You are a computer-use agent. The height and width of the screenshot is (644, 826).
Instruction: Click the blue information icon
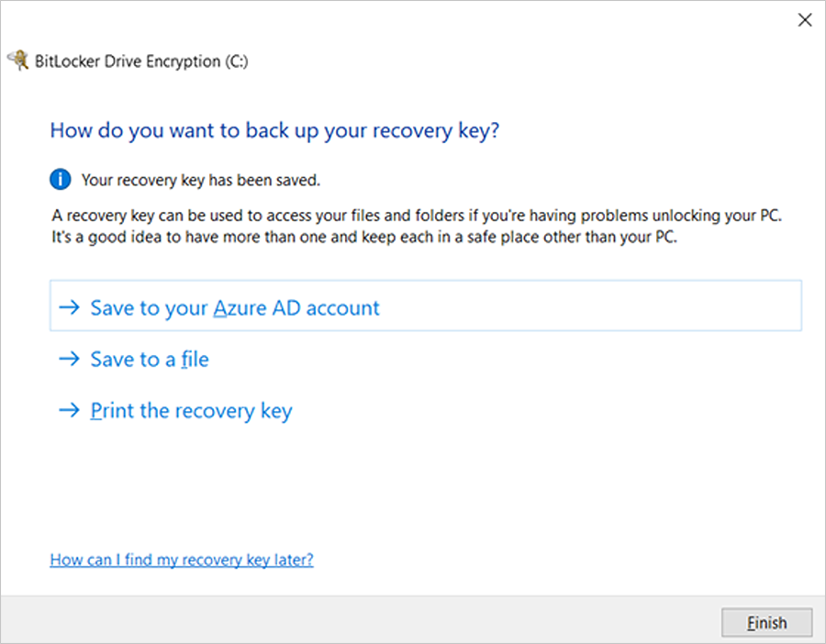60,179
